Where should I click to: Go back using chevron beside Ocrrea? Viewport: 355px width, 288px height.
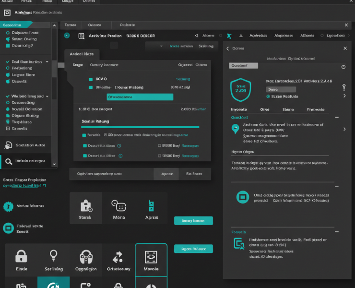coord(228,48)
